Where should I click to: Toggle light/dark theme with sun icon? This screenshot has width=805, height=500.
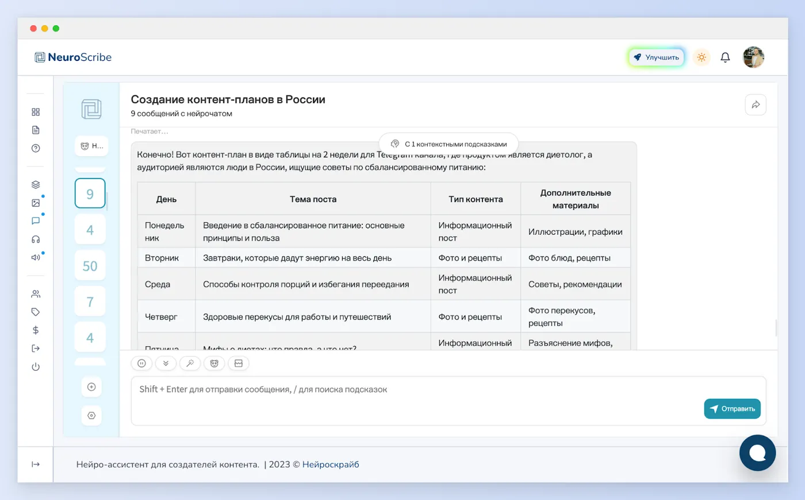click(x=701, y=57)
